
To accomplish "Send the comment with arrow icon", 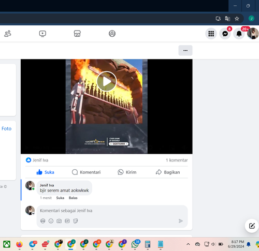I will [x=181, y=221].
